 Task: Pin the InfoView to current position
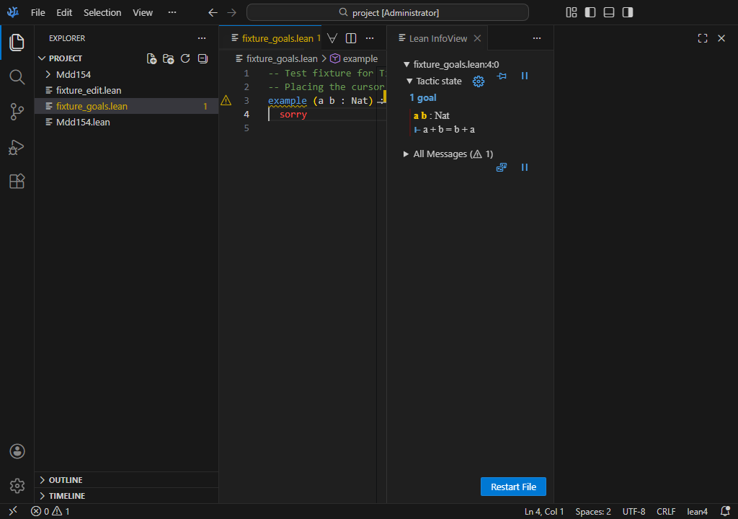click(x=502, y=76)
